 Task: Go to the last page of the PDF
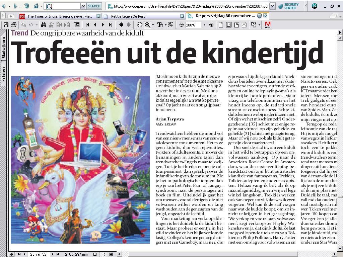click(x=111, y=25)
